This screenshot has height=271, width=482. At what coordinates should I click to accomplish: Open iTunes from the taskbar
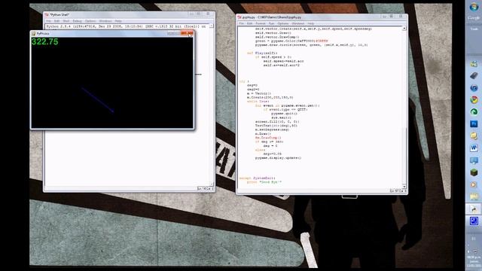[474, 88]
